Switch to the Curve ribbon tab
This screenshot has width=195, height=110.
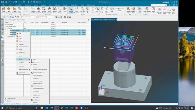36,5
